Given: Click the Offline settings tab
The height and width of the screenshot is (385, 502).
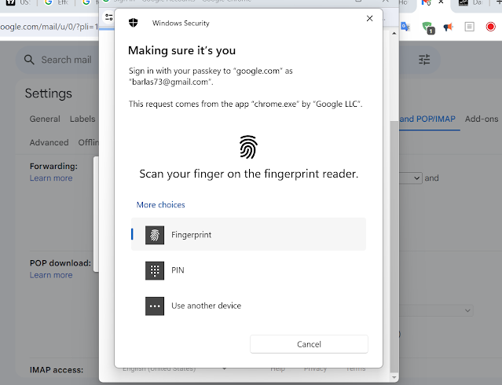Looking at the screenshot, I should pyautogui.click(x=89, y=142).
